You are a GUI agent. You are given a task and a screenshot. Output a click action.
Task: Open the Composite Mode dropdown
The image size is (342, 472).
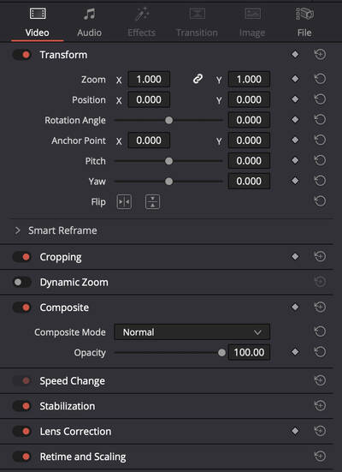[192, 332]
